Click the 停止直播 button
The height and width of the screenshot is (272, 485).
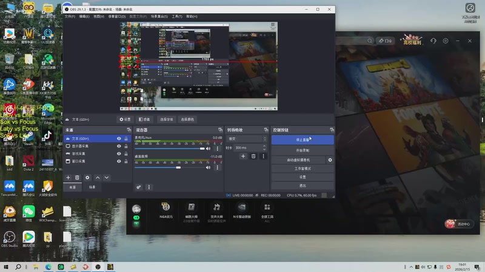tap(303, 140)
